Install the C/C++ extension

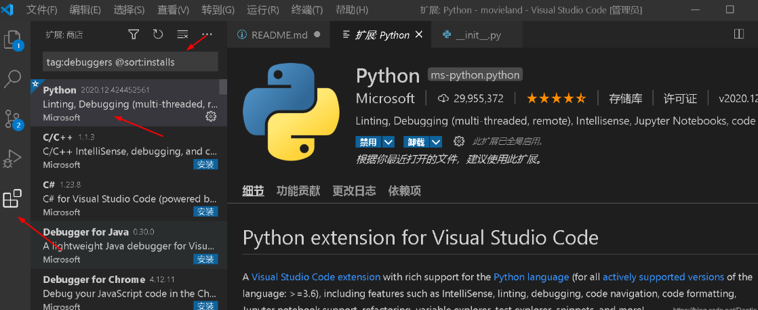pyautogui.click(x=205, y=164)
